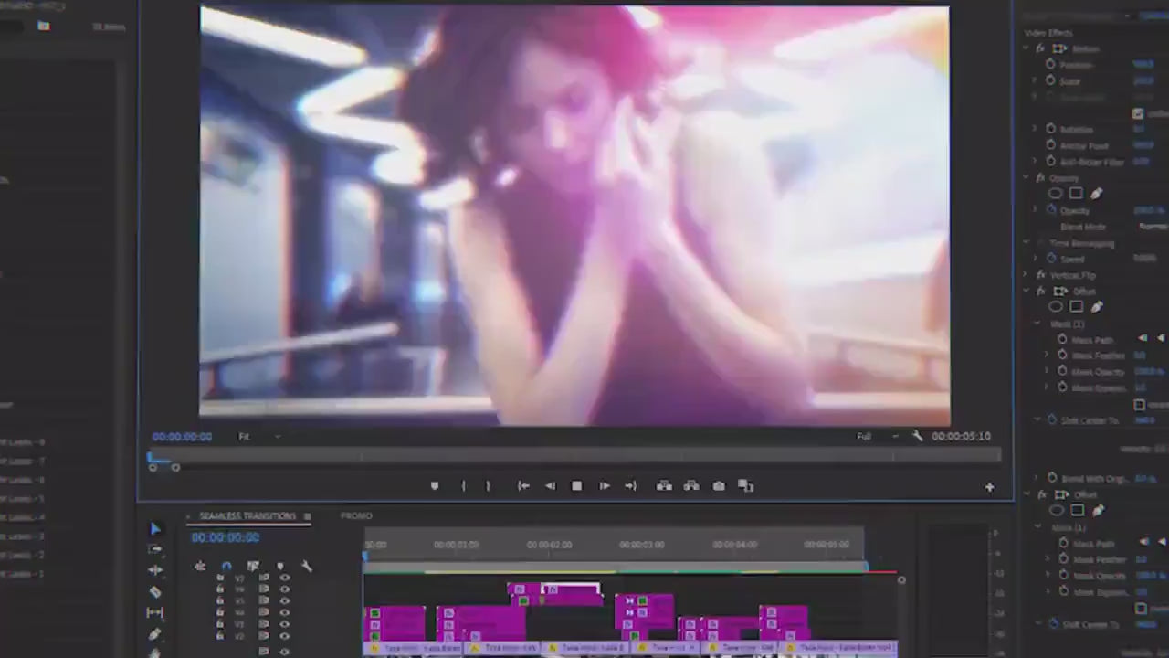Click the Add Marker icon in monitor
The width and height of the screenshot is (1169, 658).
pos(435,486)
